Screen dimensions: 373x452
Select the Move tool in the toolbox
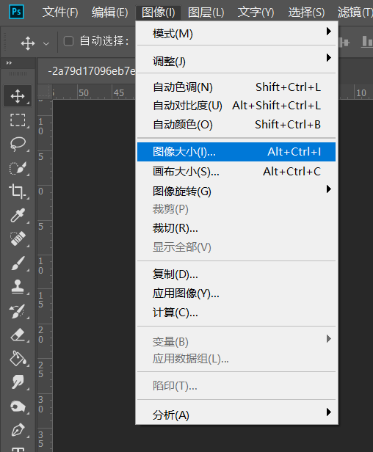[x=18, y=96]
